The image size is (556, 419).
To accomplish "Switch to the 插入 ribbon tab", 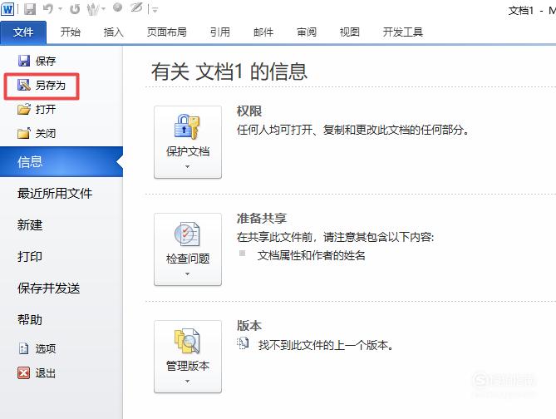I will coord(113,32).
